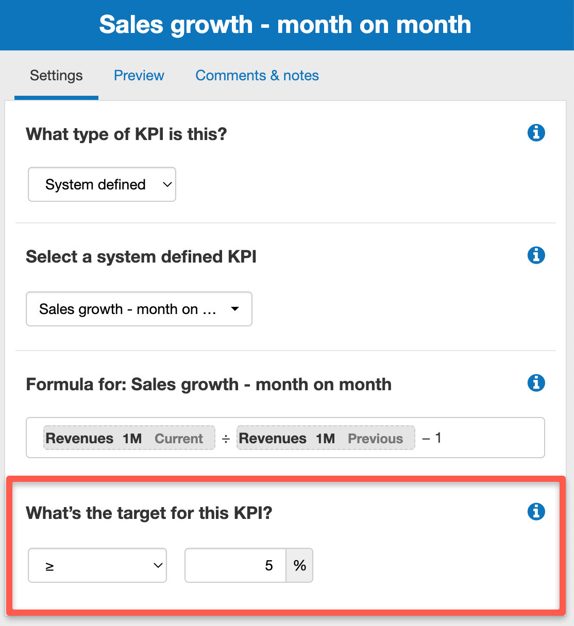Click the target value field showing 5
The width and height of the screenshot is (574, 626).
pyautogui.click(x=234, y=565)
